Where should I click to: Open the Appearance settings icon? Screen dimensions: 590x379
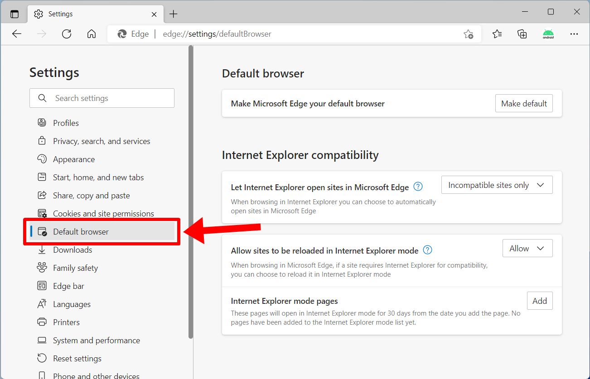[x=42, y=159]
